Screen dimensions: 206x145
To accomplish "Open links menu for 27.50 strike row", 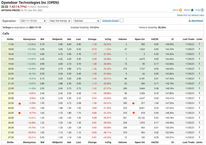I will tap(199, 137).
